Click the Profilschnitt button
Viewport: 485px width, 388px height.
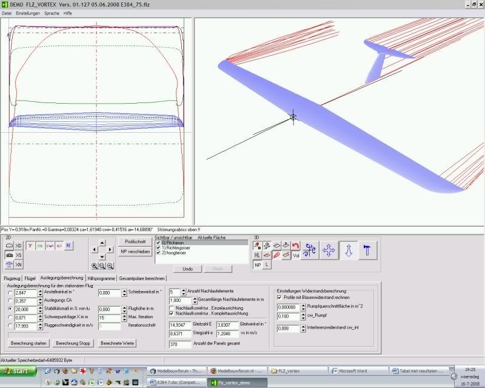point(135,242)
